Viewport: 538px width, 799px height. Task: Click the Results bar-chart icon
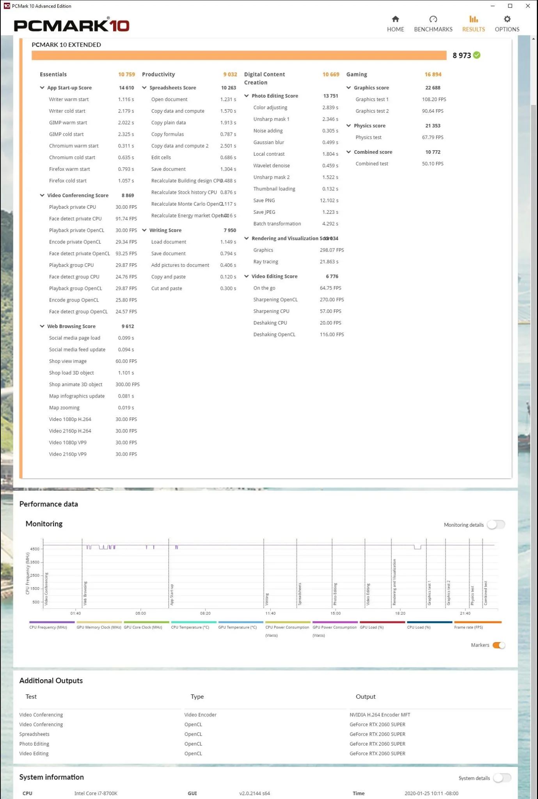pyautogui.click(x=473, y=19)
